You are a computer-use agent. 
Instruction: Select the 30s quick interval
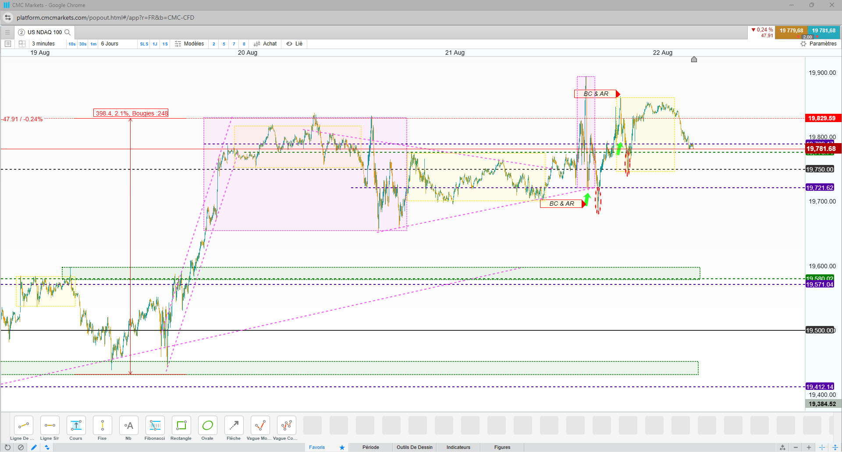[83, 44]
